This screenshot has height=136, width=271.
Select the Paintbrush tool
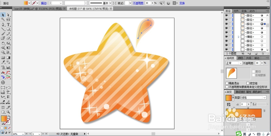point(3,34)
